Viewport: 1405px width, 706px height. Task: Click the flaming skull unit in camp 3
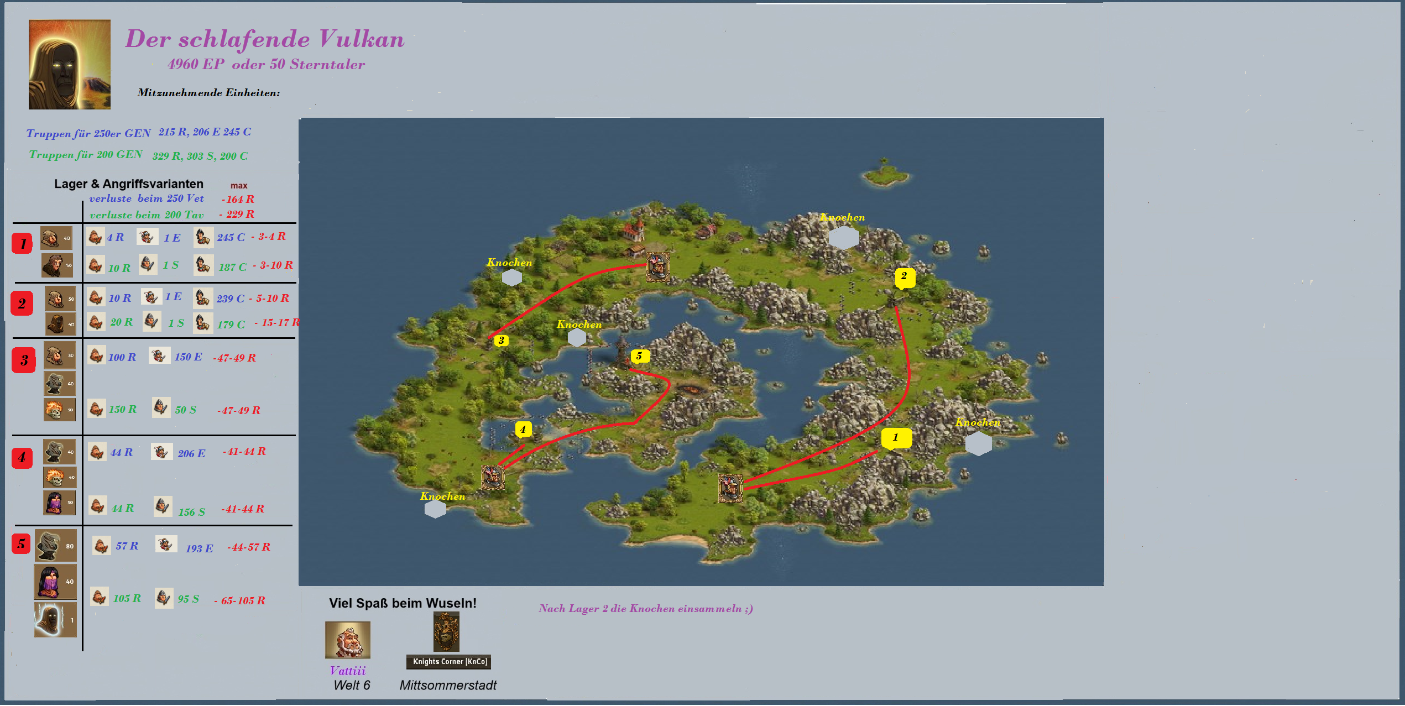tap(59, 410)
